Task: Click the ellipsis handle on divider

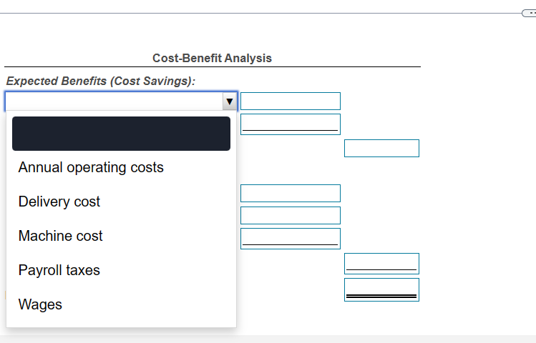Action: (x=529, y=13)
